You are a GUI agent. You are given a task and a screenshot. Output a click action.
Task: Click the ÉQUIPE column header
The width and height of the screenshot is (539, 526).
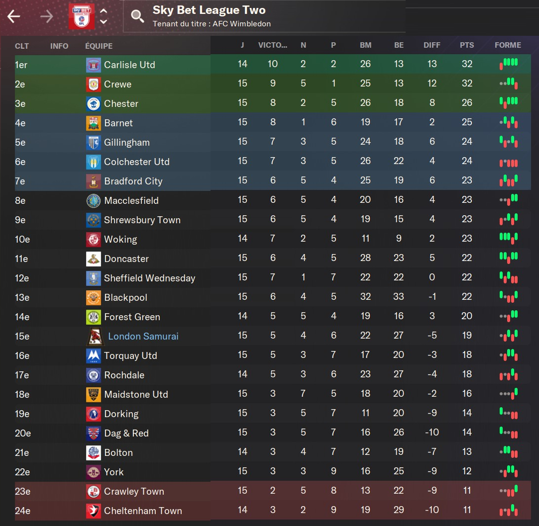99,46
